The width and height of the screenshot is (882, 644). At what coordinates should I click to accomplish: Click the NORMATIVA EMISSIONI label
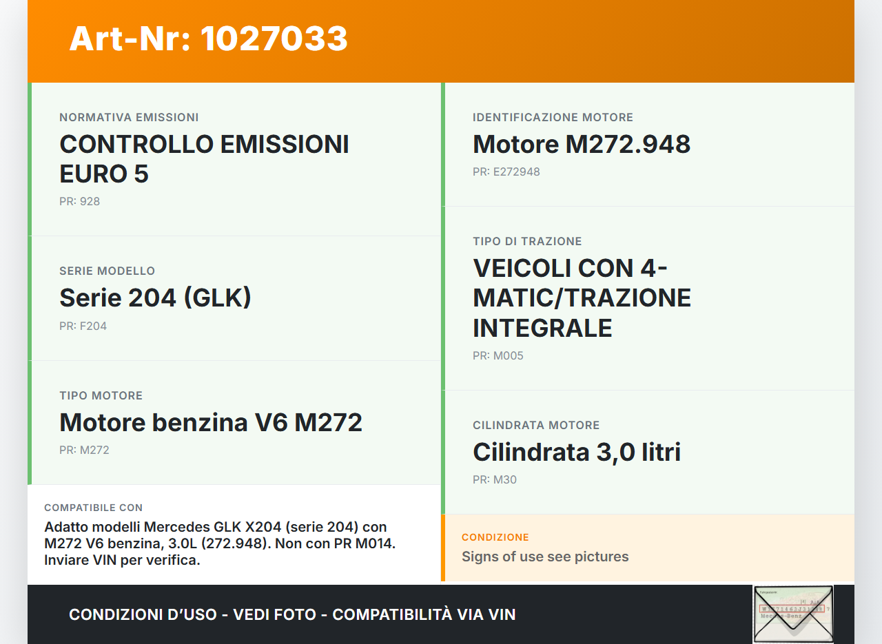pos(129,118)
